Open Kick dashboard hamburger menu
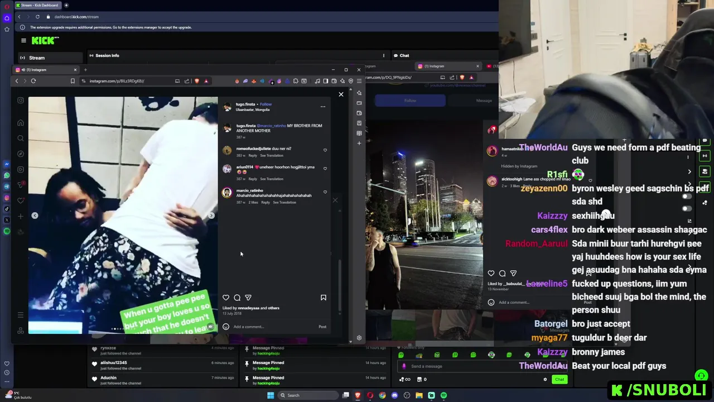This screenshot has width=714, height=402. coord(23,40)
